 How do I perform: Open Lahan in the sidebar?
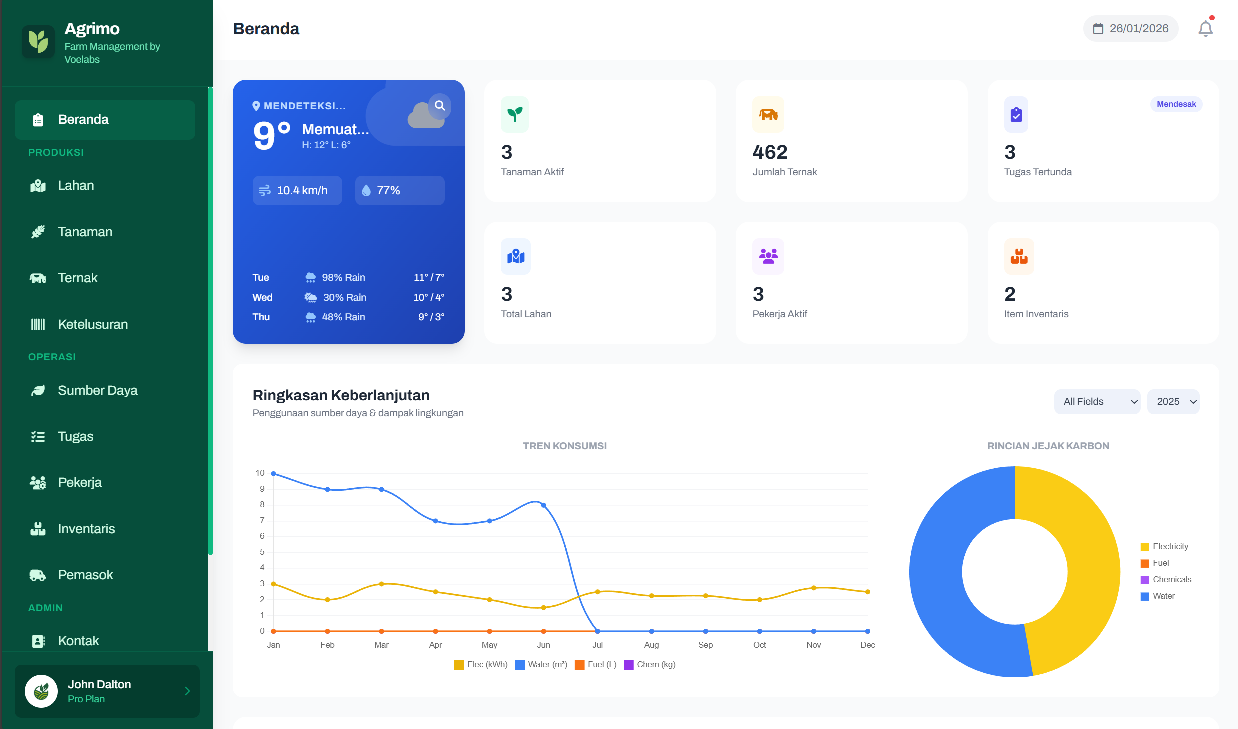(76, 185)
